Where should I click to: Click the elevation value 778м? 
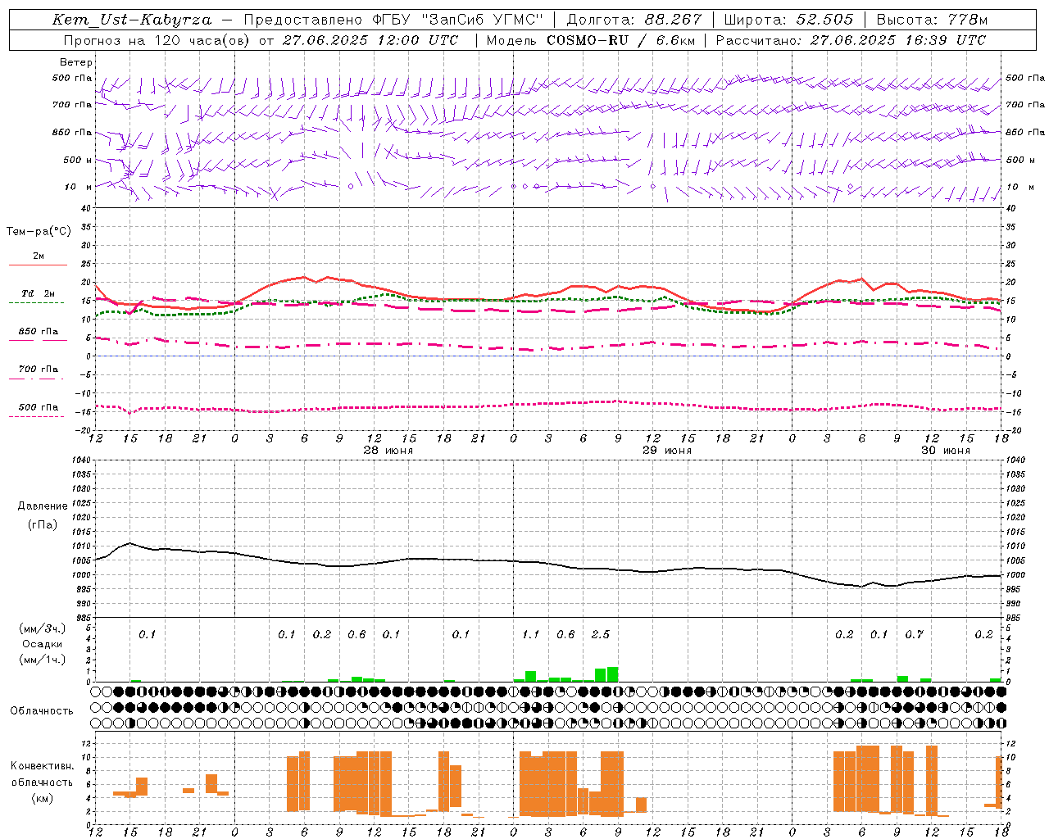point(967,20)
